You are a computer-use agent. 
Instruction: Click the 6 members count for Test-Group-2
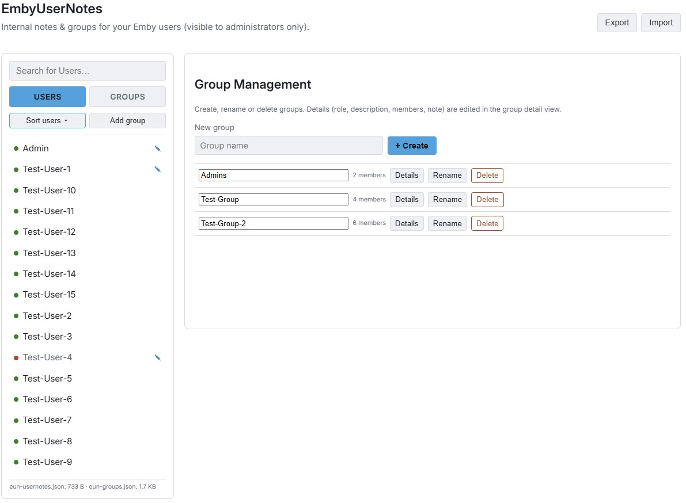coord(369,223)
